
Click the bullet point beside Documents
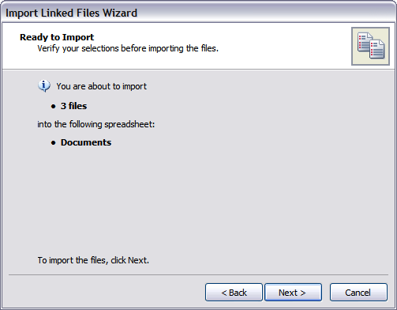(54, 143)
